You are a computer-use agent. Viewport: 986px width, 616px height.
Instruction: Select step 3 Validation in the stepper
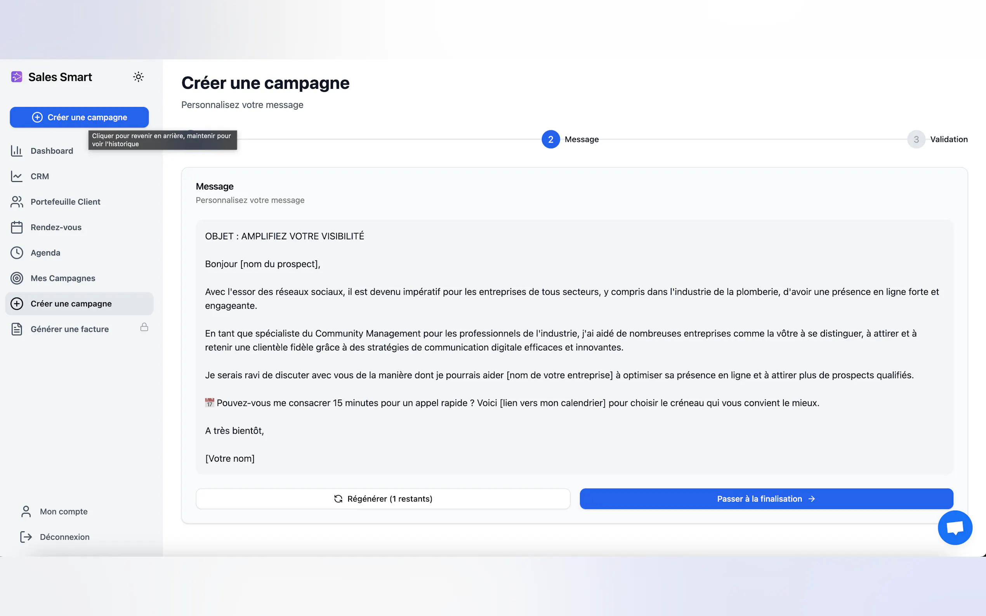tap(916, 139)
